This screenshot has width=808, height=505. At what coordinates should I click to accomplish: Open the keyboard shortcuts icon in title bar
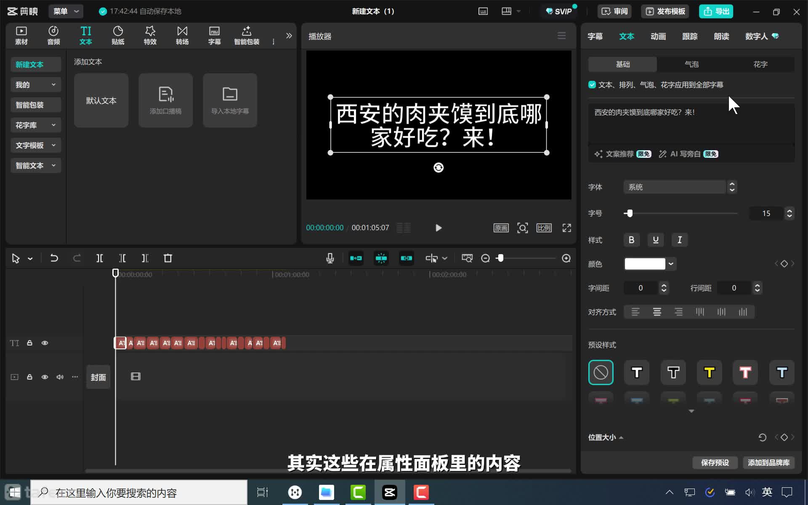coord(483,11)
